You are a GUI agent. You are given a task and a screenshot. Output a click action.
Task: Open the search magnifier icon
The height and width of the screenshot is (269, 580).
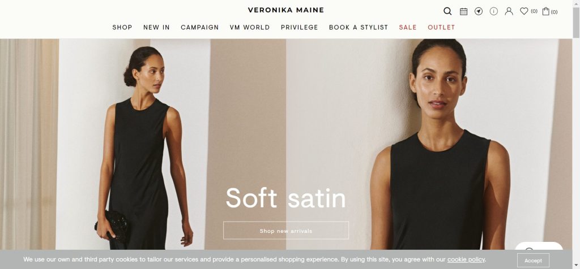coord(447,11)
